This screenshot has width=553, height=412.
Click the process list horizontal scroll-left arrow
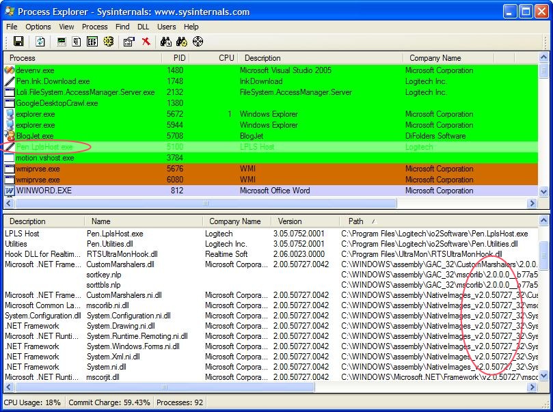pos(8,203)
